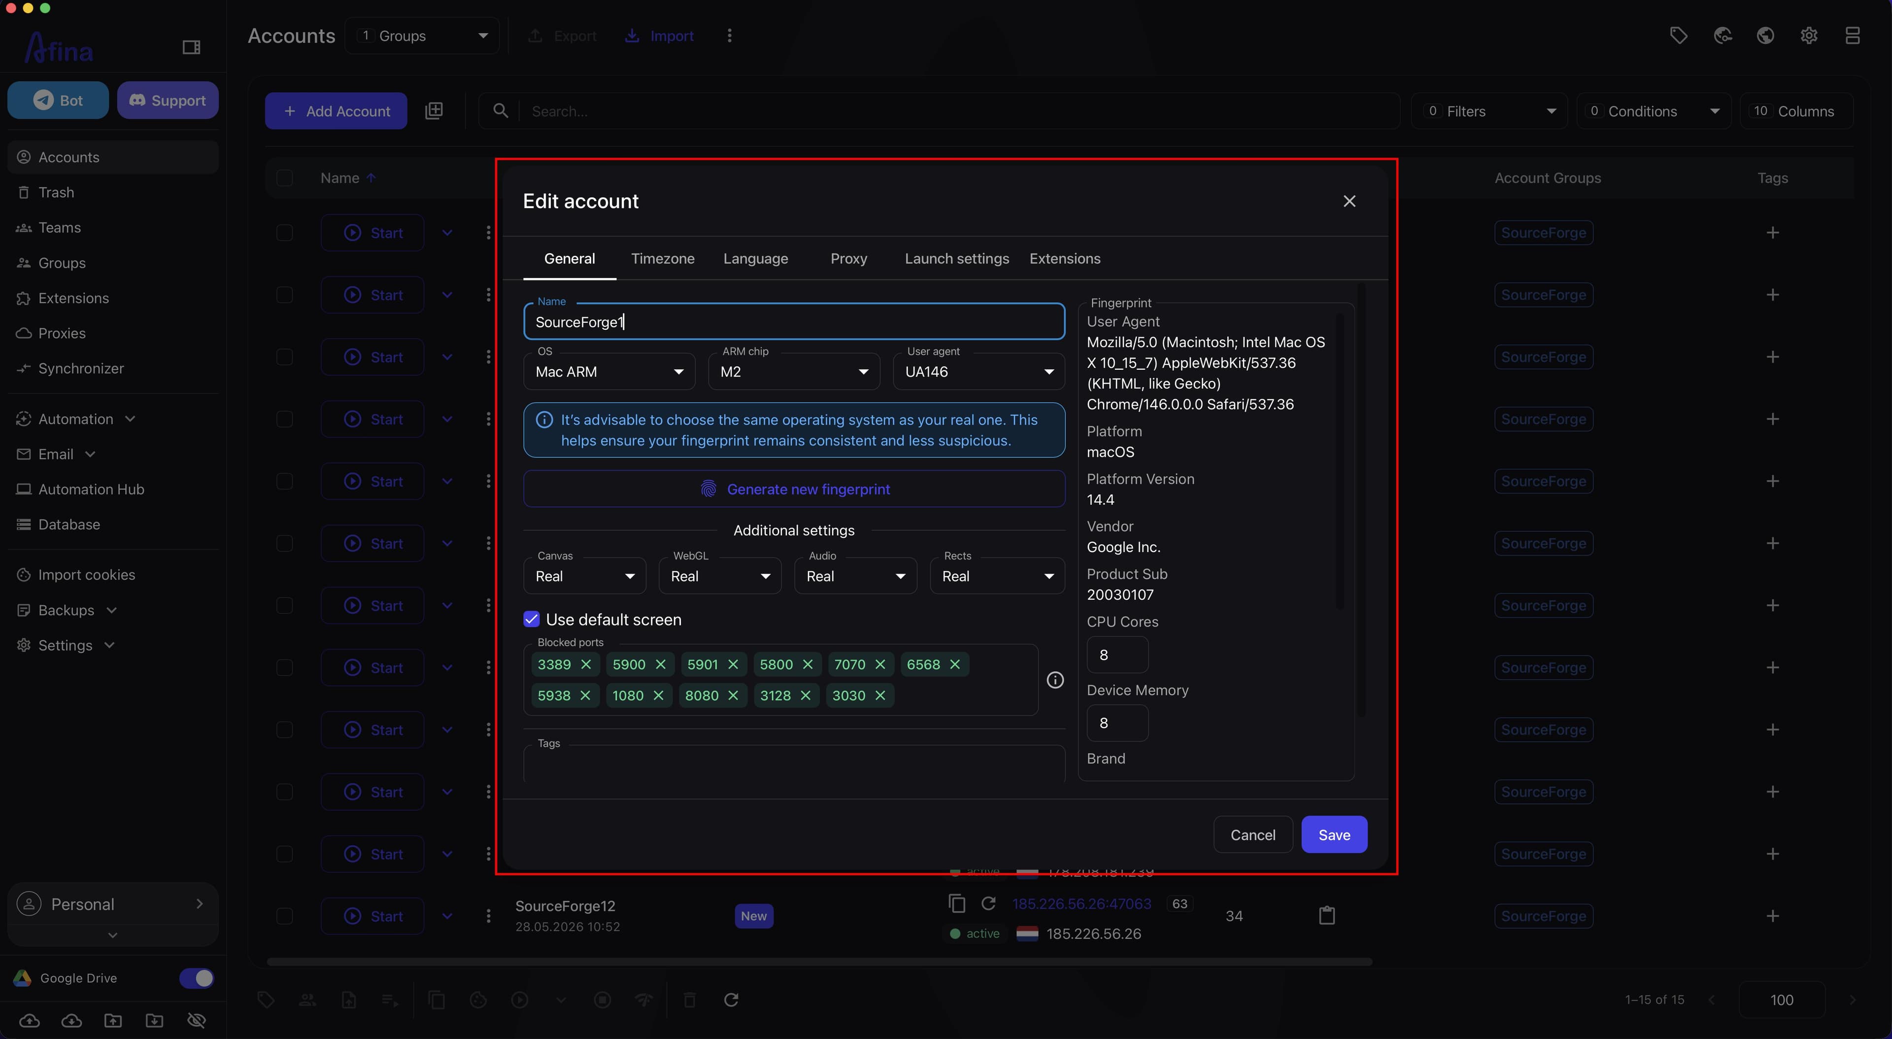Remove blocked port 3128
Viewport: 1892px width, 1039px height.
click(806, 695)
